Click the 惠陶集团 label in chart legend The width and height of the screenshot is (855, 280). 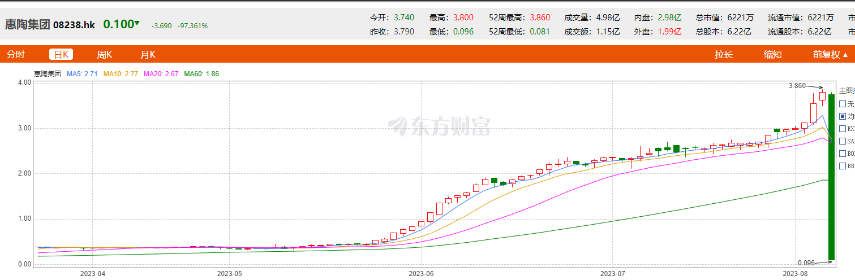point(48,73)
